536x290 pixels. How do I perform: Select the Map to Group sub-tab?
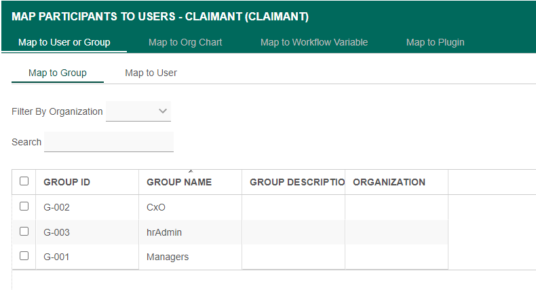click(58, 73)
